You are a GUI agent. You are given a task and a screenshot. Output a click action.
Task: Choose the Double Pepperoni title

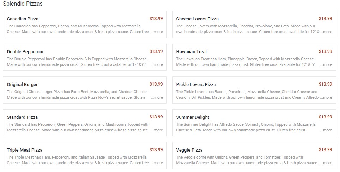tap(25, 52)
